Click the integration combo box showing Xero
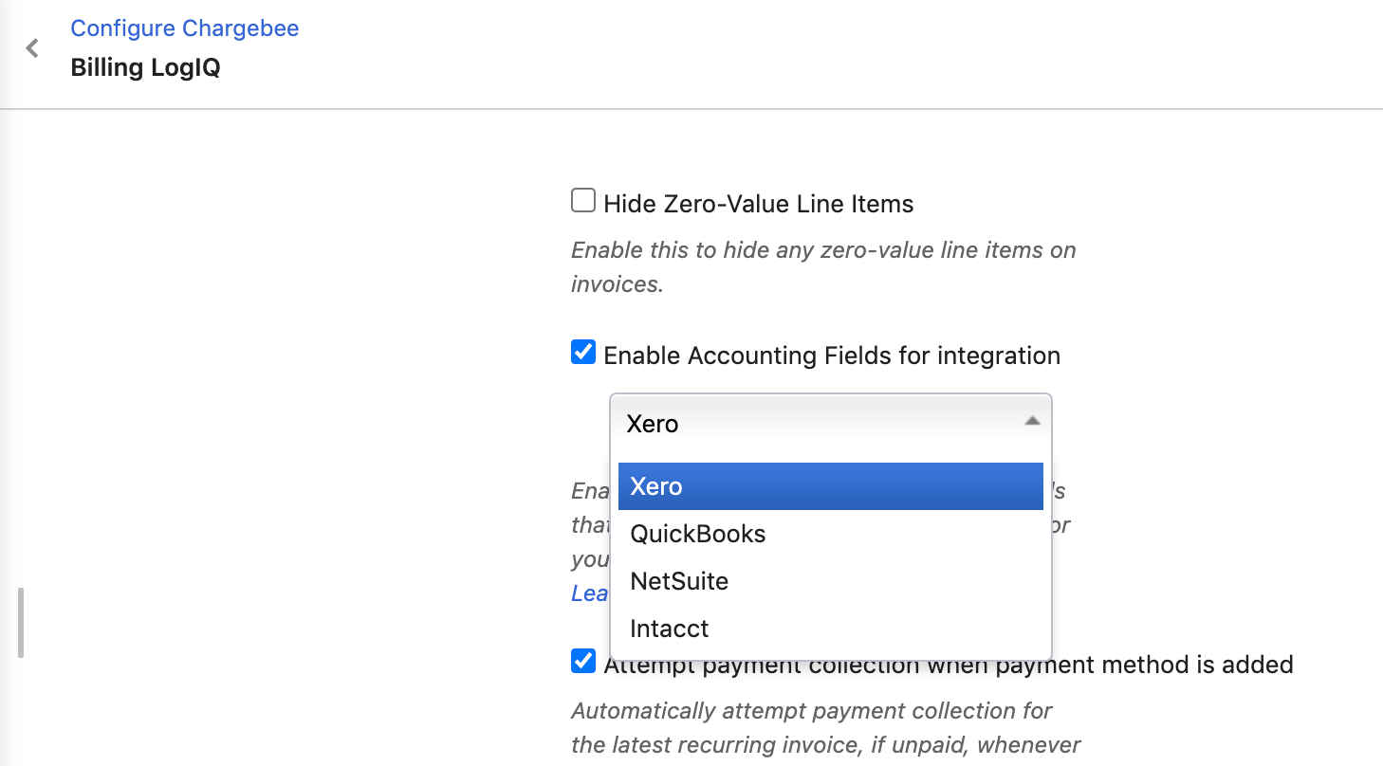The width and height of the screenshot is (1383, 766). pyautogui.click(x=816, y=423)
